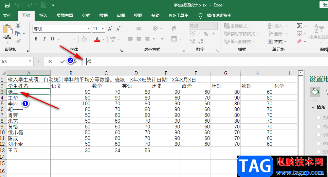
Task: Toggle Bold formatting
Action: (x=36, y=39)
